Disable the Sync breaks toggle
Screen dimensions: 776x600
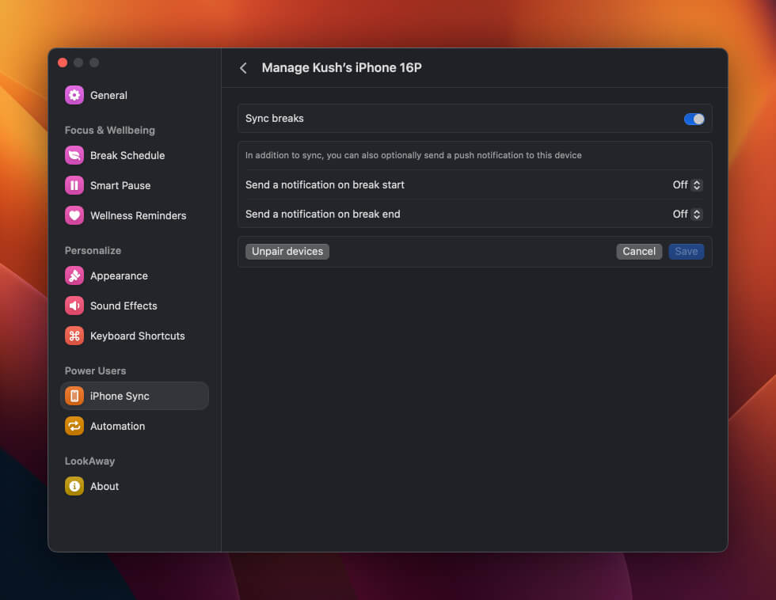click(694, 118)
